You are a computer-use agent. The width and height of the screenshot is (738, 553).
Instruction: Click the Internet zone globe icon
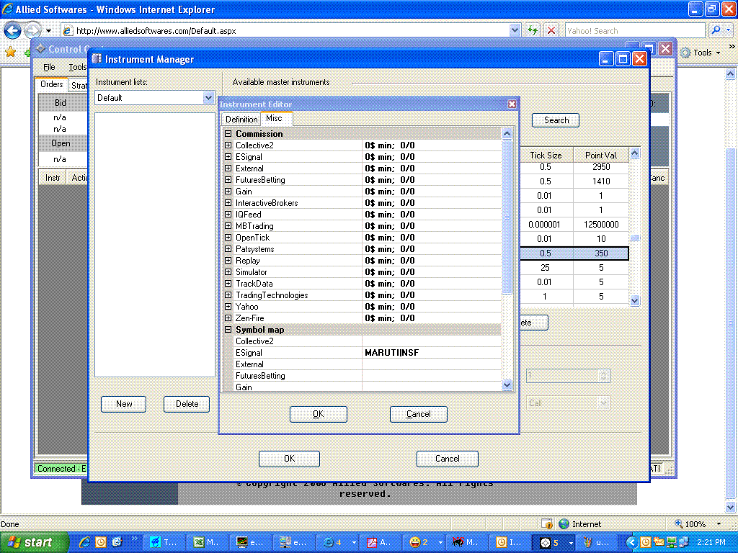point(564,524)
